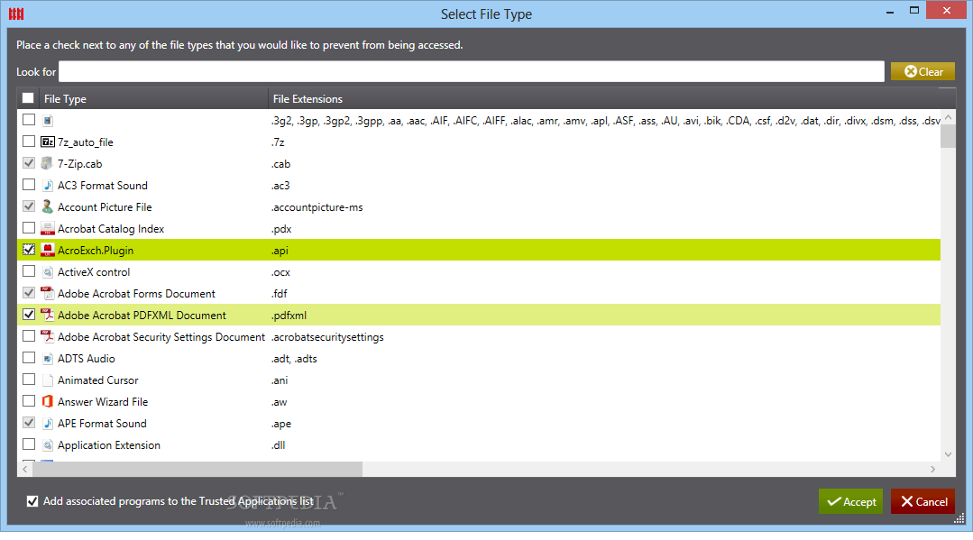
Task: Select the 'Answer Wizard File' row label
Action: 103,402
